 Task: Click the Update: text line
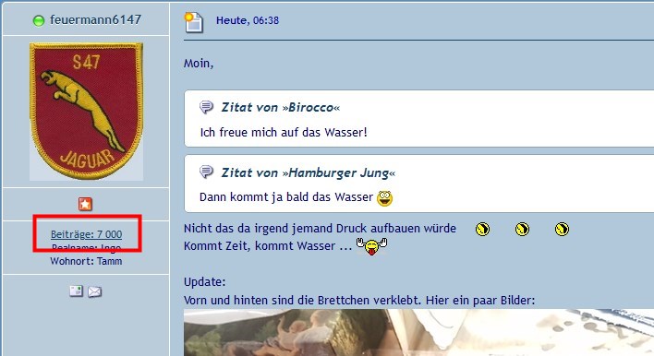click(x=204, y=282)
